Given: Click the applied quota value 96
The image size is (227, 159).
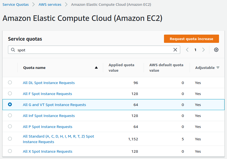Looking at the screenshot, I should 136,83.
